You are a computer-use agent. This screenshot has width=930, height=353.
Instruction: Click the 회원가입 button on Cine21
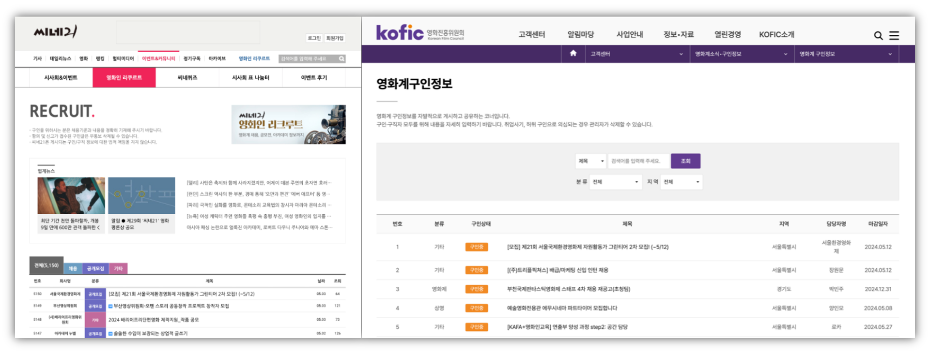point(335,38)
